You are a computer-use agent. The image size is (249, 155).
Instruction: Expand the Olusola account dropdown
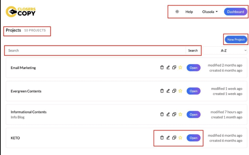tap(210, 12)
